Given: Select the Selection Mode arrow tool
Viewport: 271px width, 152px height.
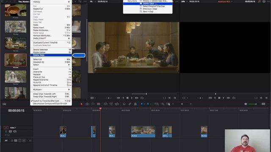Looking at the screenshot, I should click(81, 104).
